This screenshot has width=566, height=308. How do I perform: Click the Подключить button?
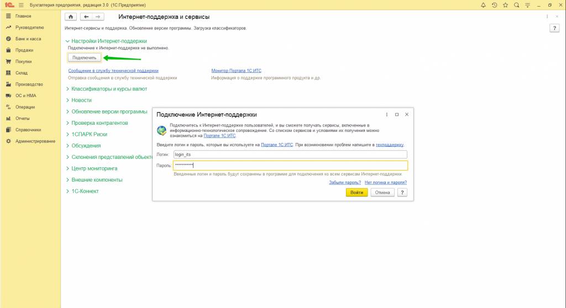(84, 58)
